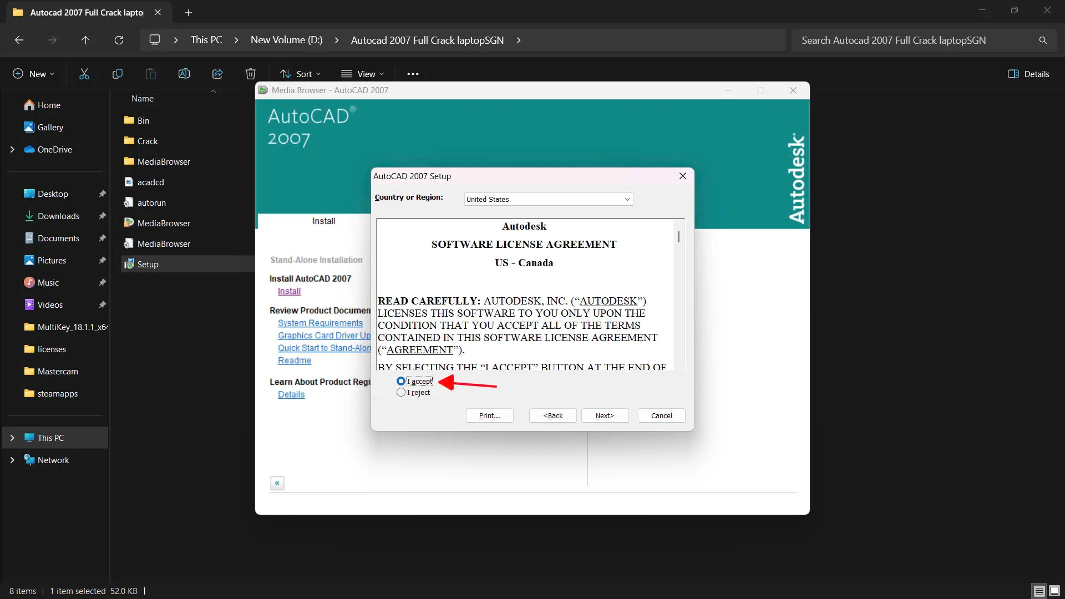Select the Cut icon in the toolbar
This screenshot has width=1065, height=599.
click(x=84, y=74)
